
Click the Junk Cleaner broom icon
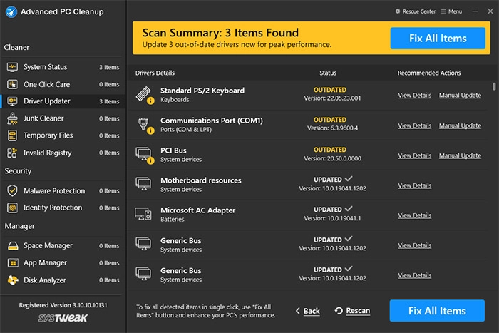[12, 118]
